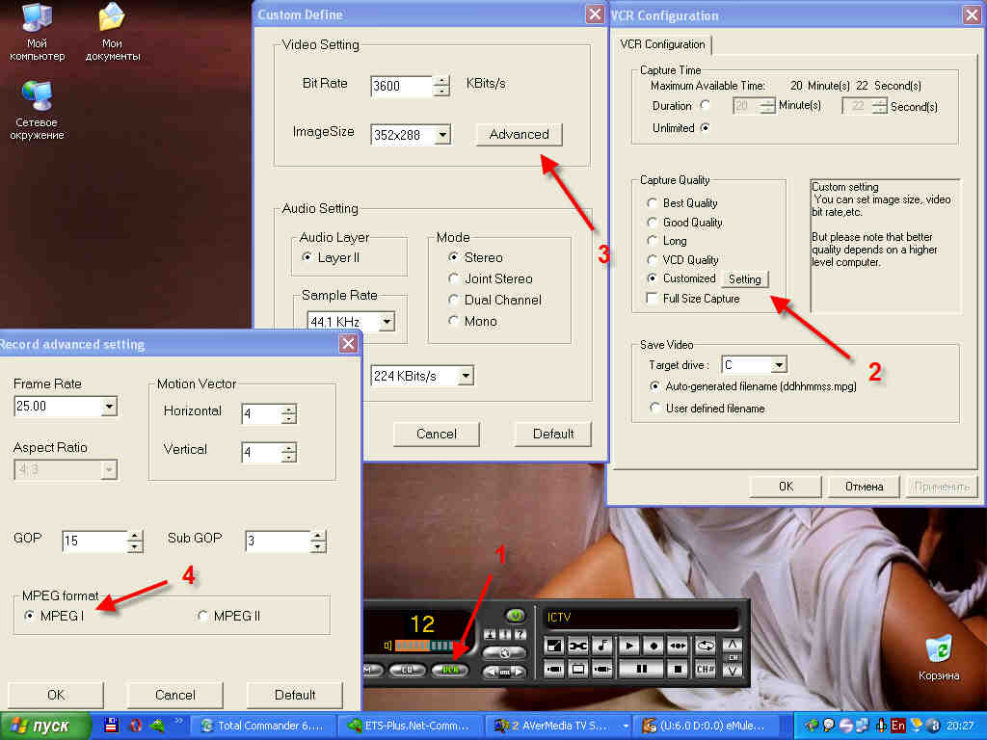
Task: Enable the Full Size Capture checkbox
Action: pos(652,299)
